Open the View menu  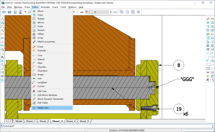click(9, 7)
